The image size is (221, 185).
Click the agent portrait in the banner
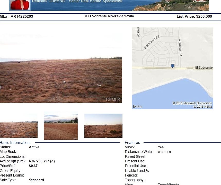20,5
